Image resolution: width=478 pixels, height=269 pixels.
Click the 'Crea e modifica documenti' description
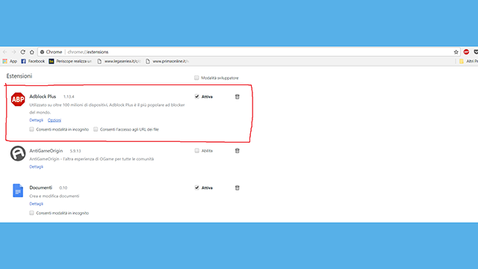55,196
